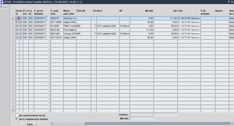234x126 pixels.
Task: Click Má dáti value 55.00
Action: point(142,22)
